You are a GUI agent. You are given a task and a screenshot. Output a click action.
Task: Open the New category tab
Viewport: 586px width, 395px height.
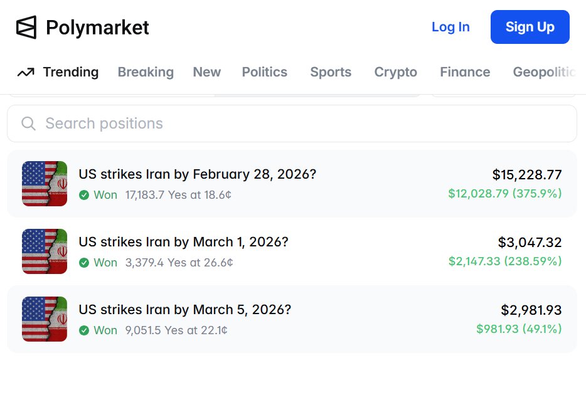(x=206, y=72)
